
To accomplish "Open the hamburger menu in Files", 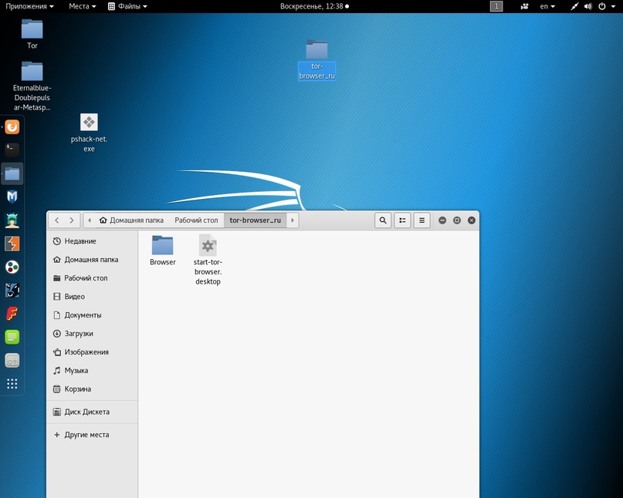I will pos(422,220).
